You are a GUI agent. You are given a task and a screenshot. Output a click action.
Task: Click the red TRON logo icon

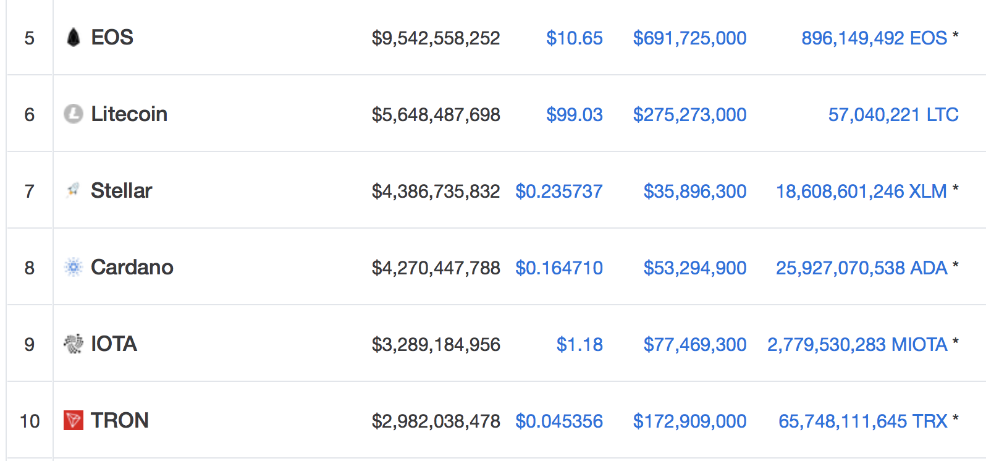pos(74,420)
